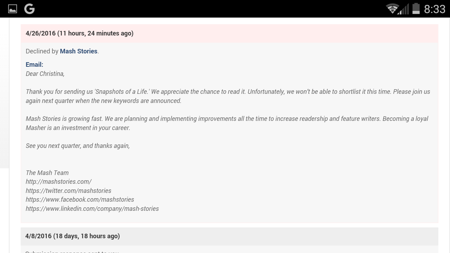The image size is (450, 253).
Task: Click 'The Mash Team' signature text
Action: coord(47,173)
